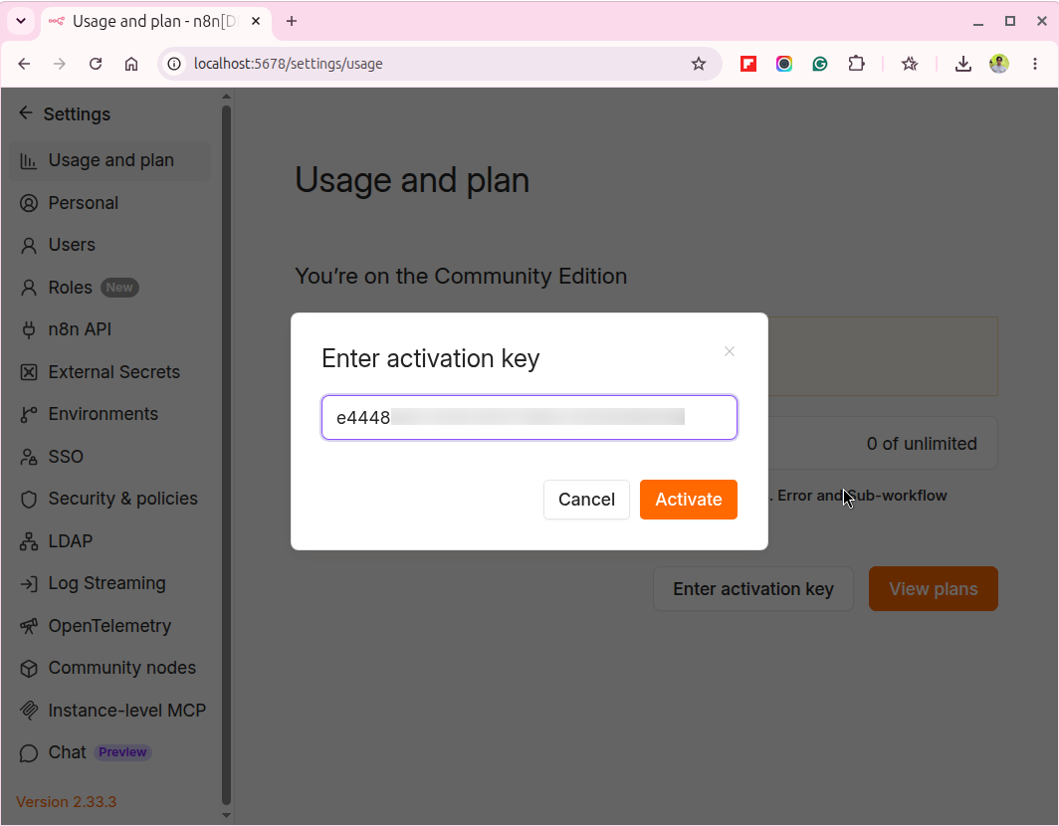Click the Environments branch icon
1059x826 pixels.
tap(28, 414)
